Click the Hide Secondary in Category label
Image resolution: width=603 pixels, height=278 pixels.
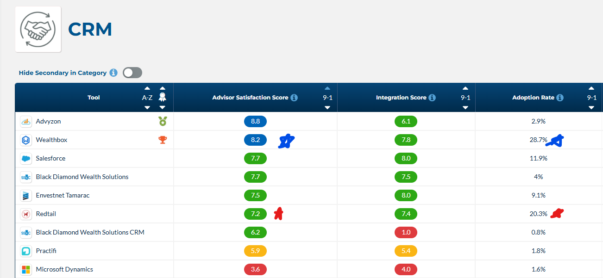coord(63,73)
